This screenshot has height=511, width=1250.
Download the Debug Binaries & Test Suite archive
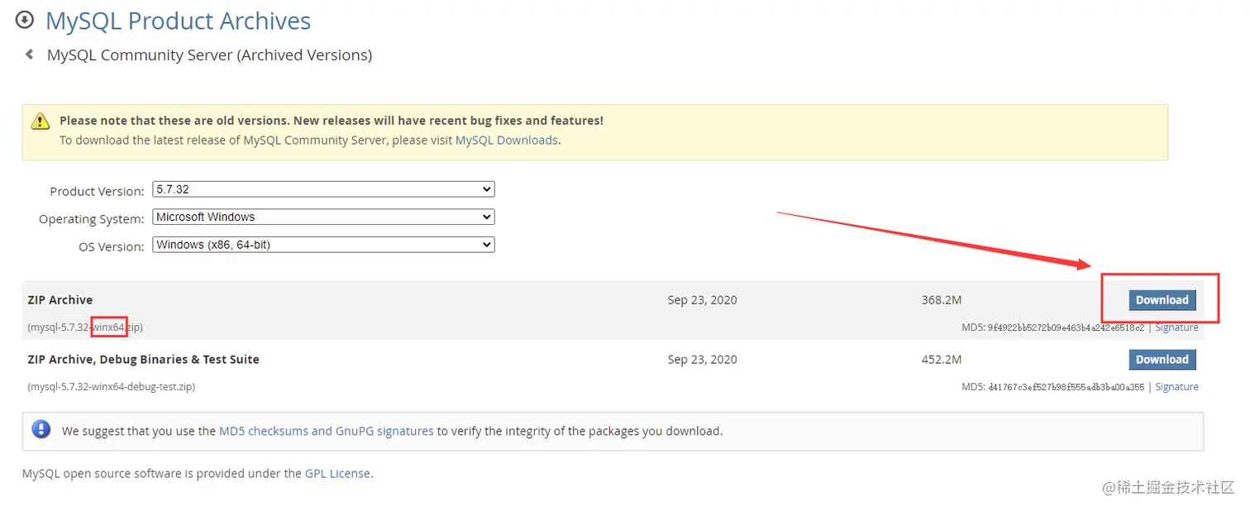1162,360
